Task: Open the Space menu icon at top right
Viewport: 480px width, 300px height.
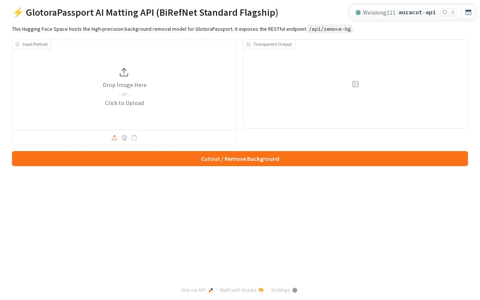Action: coord(468,12)
